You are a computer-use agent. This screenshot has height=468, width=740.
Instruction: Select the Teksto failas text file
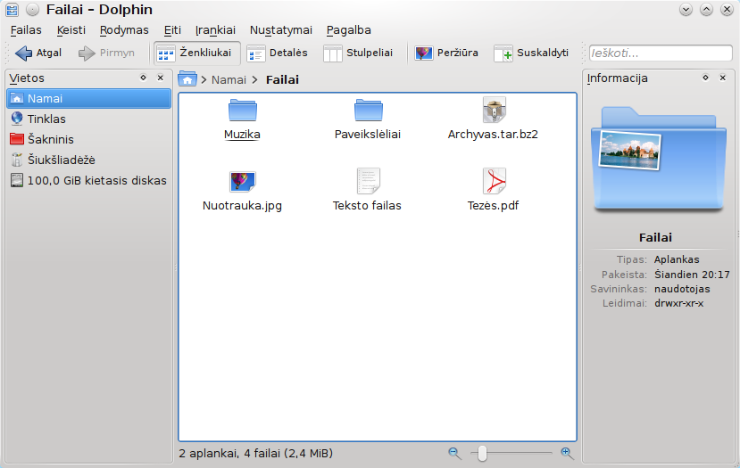click(x=368, y=181)
